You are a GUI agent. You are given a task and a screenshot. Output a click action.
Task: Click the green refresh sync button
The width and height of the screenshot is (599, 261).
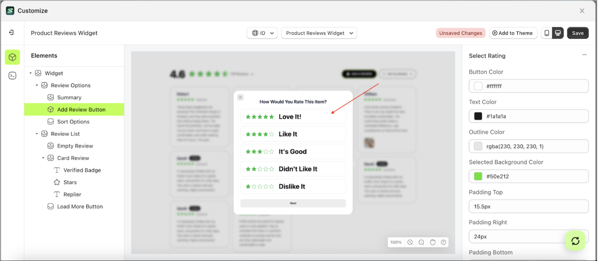click(575, 241)
